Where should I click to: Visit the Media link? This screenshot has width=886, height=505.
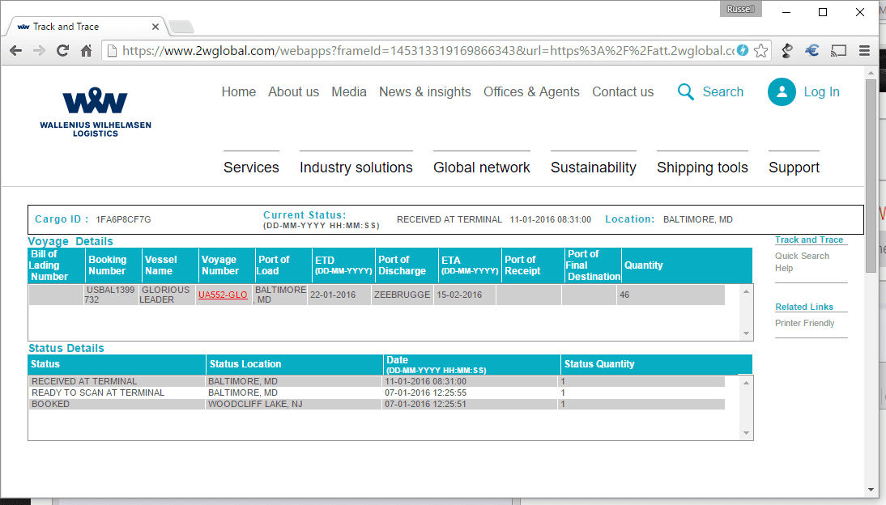pos(348,91)
